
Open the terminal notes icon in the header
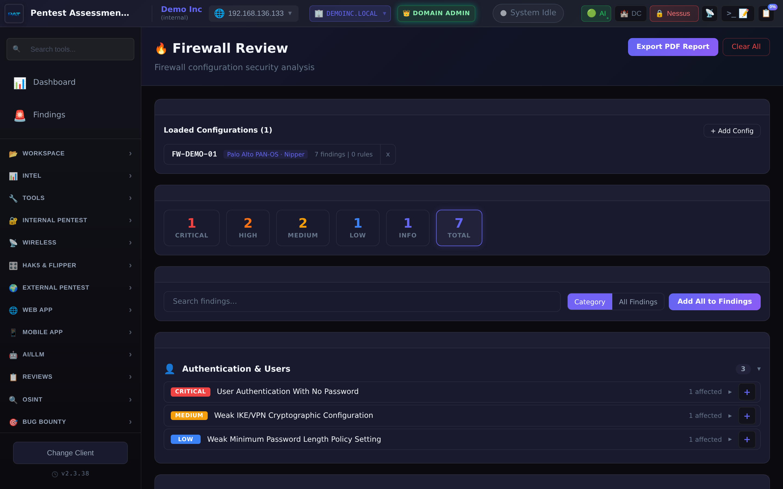(x=738, y=13)
